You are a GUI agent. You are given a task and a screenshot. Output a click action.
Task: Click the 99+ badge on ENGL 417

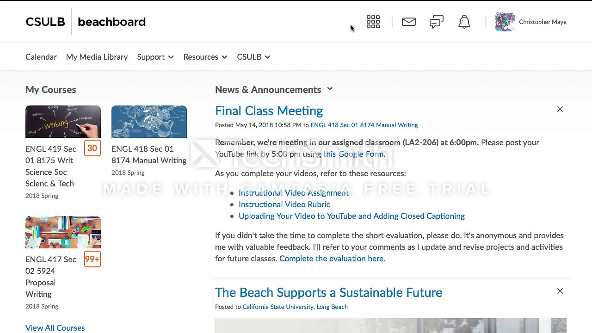tap(92, 259)
